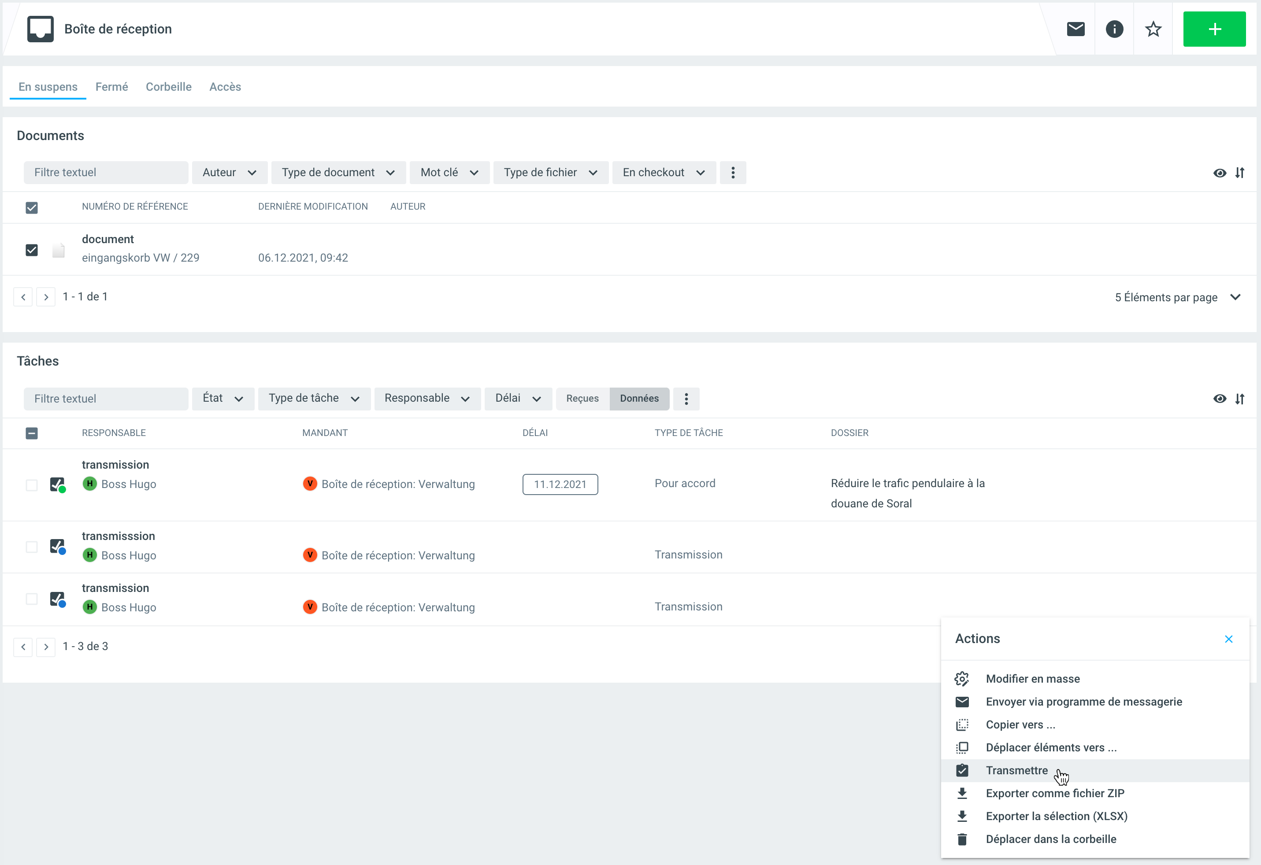The image size is (1261, 865).
Task: Click the green plus add button
Action: [x=1214, y=29]
